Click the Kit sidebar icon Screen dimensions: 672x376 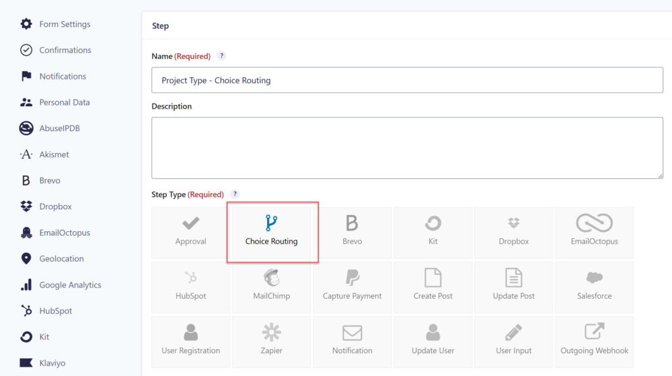point(26,337)
